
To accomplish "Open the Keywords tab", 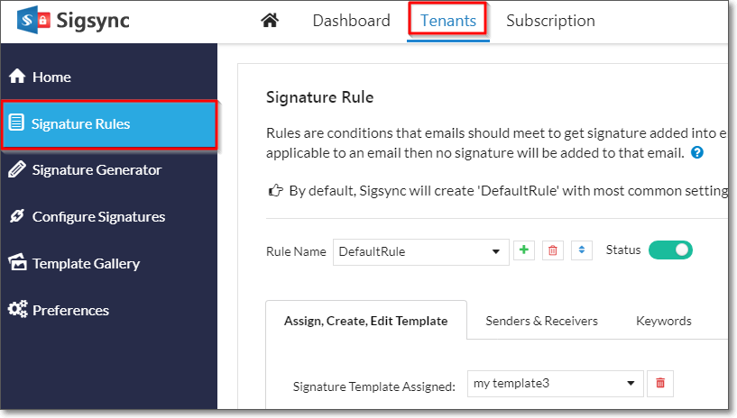I will point(664,321).
